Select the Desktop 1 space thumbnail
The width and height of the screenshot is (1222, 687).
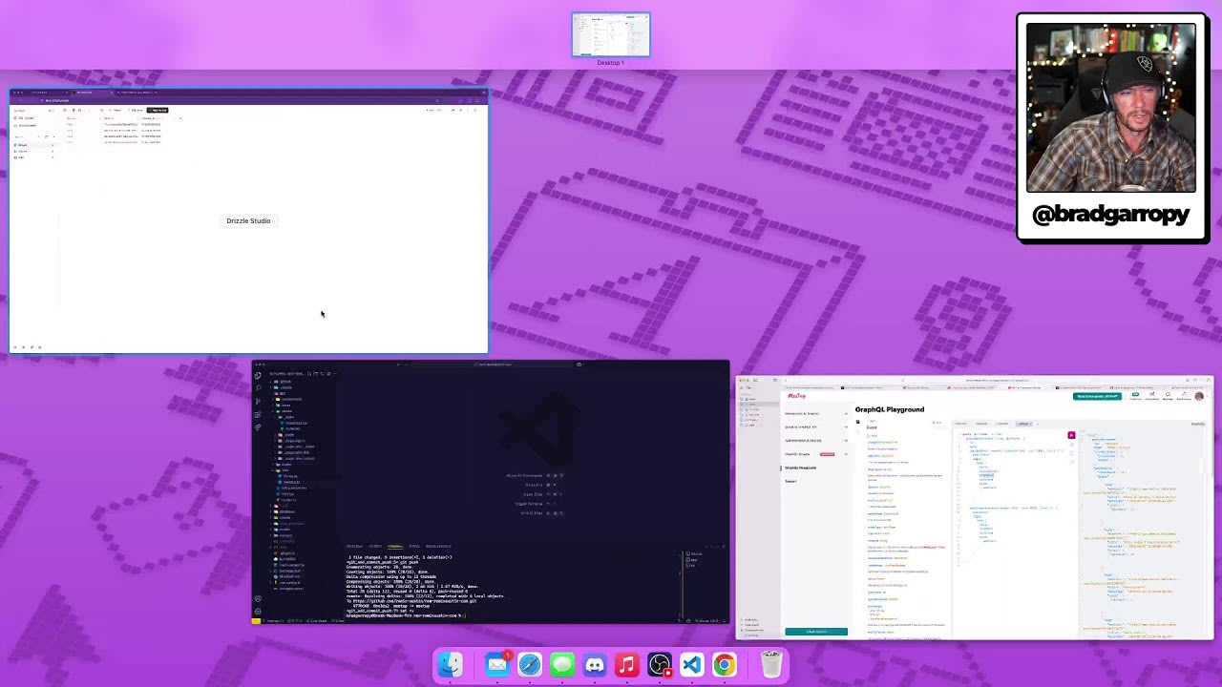point(611,35)
